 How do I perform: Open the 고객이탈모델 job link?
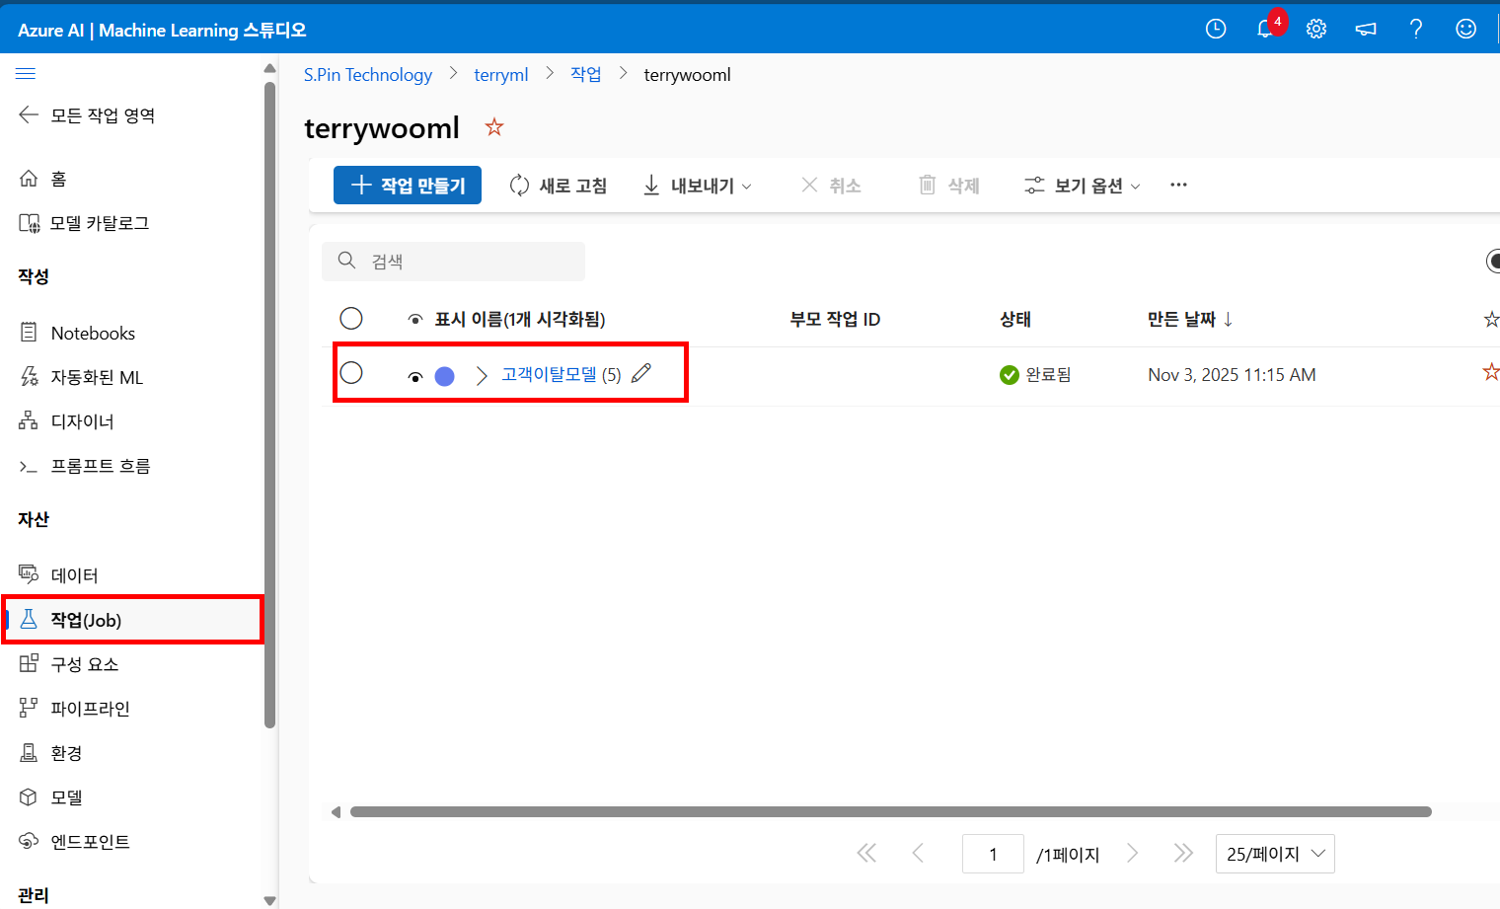click(x=549, y=374)
